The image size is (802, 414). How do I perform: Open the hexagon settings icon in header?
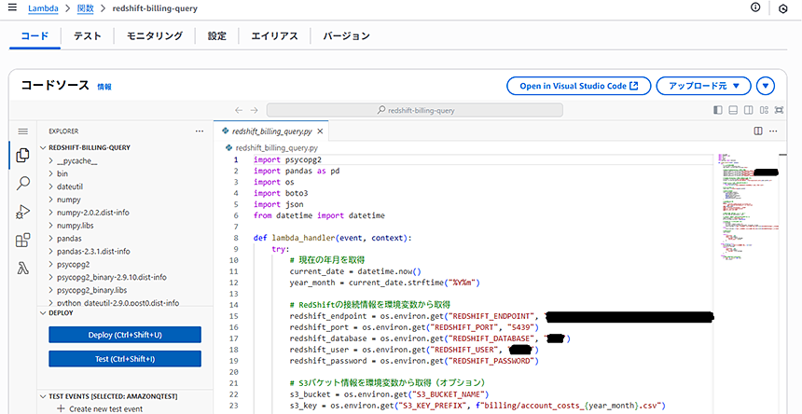783,8
